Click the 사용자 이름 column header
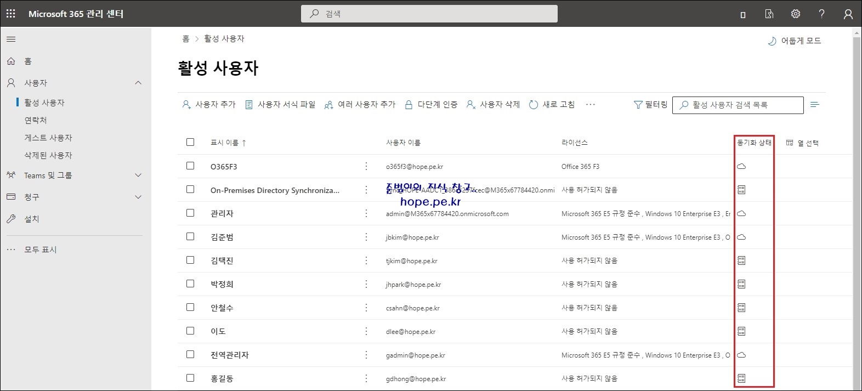The height and width of the screenshot is (391, 862). 404,143
